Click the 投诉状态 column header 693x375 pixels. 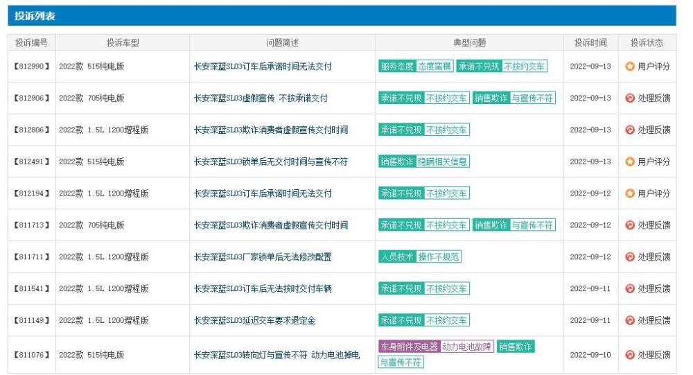tap(647, 43)
